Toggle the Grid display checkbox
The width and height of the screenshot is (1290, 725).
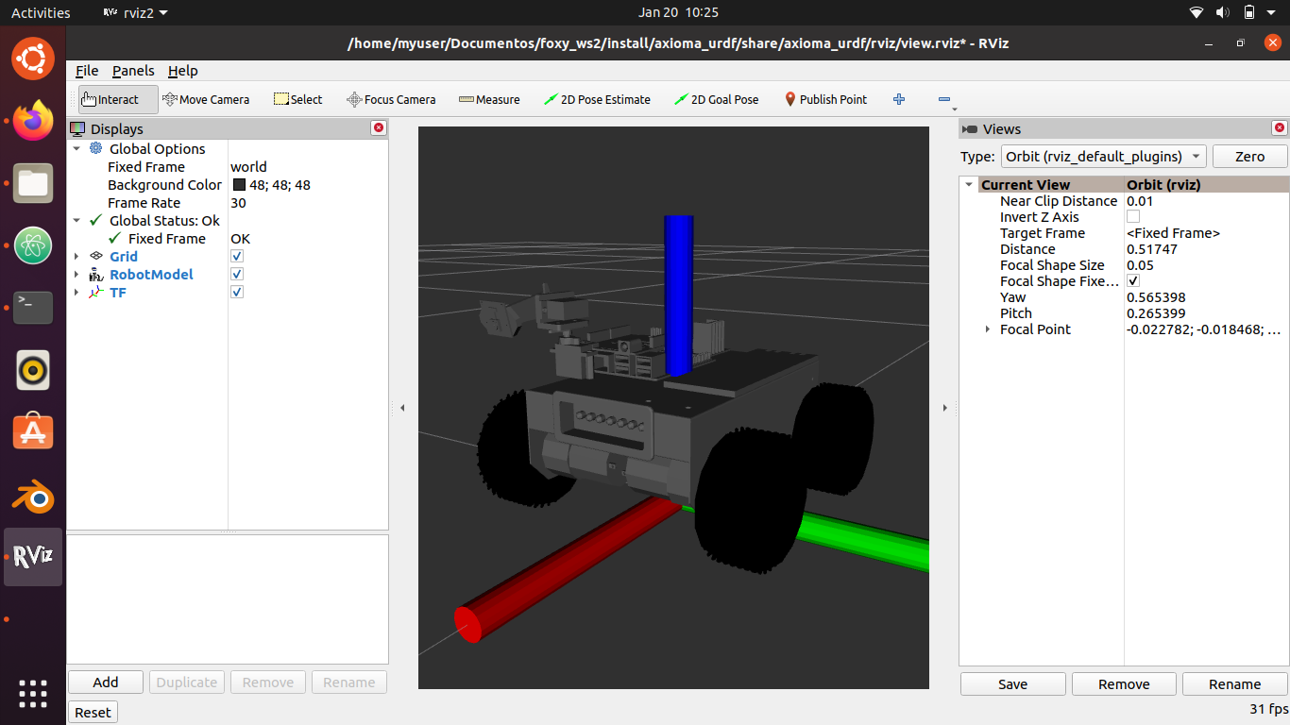237,257
